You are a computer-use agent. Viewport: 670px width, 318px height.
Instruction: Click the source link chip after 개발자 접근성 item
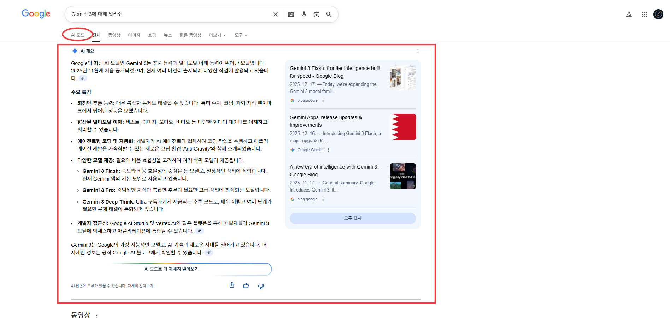point(199,231)
